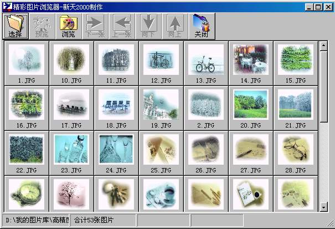Select the notebook and cup thumbnail

click(x=251, y=194)
